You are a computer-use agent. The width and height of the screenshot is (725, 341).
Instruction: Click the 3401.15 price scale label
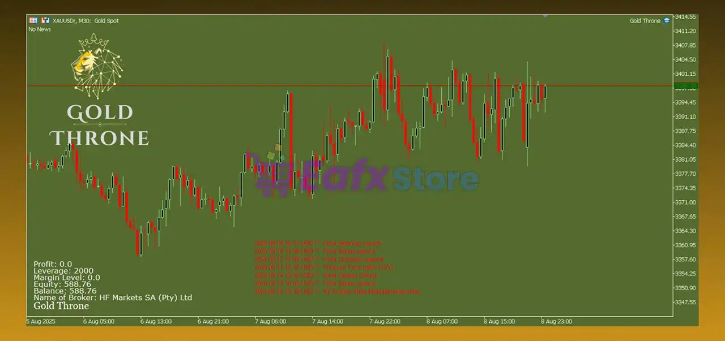coord(686,74)
